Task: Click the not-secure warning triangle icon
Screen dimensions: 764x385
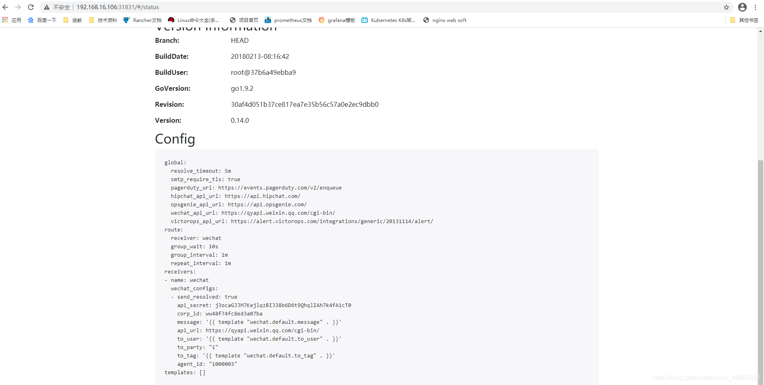Action: (47, 7)
